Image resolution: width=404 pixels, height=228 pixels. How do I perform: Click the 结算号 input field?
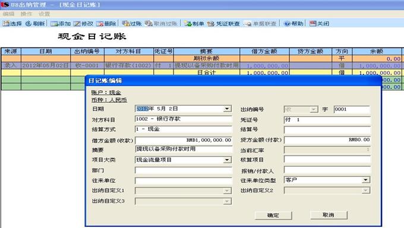[x=327, y=129]
